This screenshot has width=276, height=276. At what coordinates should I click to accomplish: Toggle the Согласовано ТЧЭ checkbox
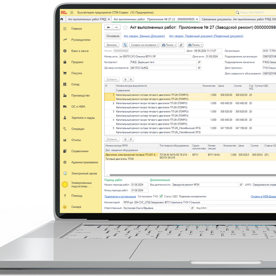161,196
